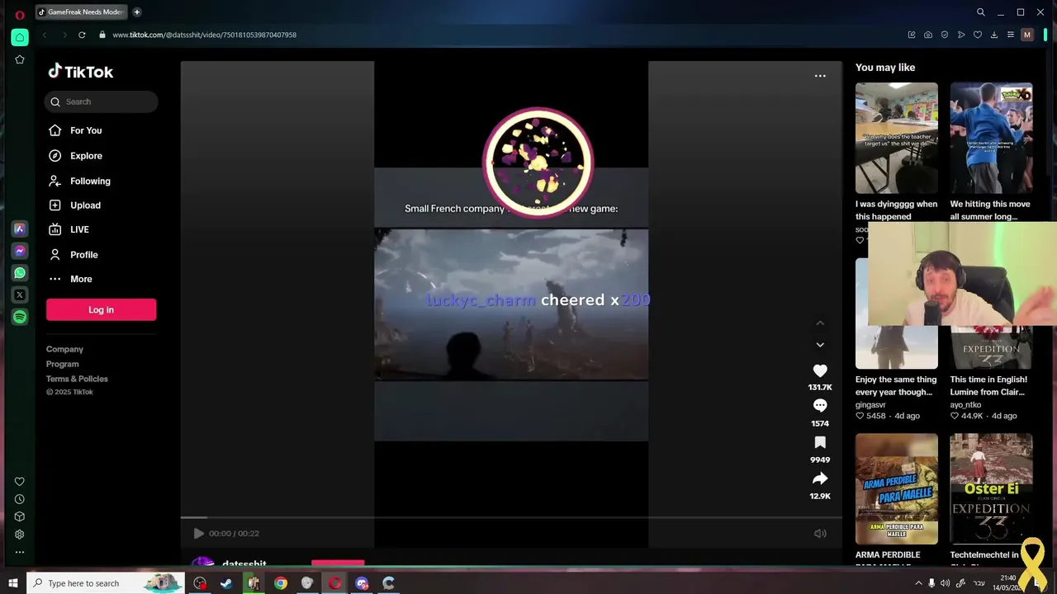1057x594 pixels.
Task: Click the Opera tab search magnifier
Action: click(x=980, y=12)
